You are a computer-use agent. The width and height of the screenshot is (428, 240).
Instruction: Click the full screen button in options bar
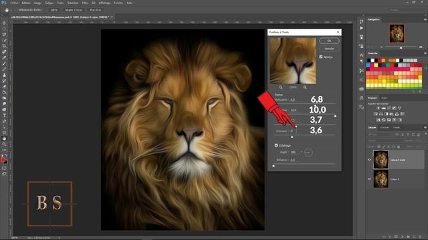(96, 10)
